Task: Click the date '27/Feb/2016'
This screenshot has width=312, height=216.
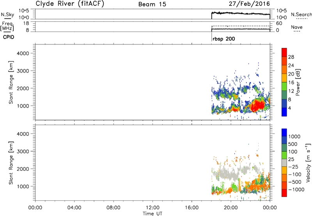Action: pyautogui.click(x=249, y=4)
